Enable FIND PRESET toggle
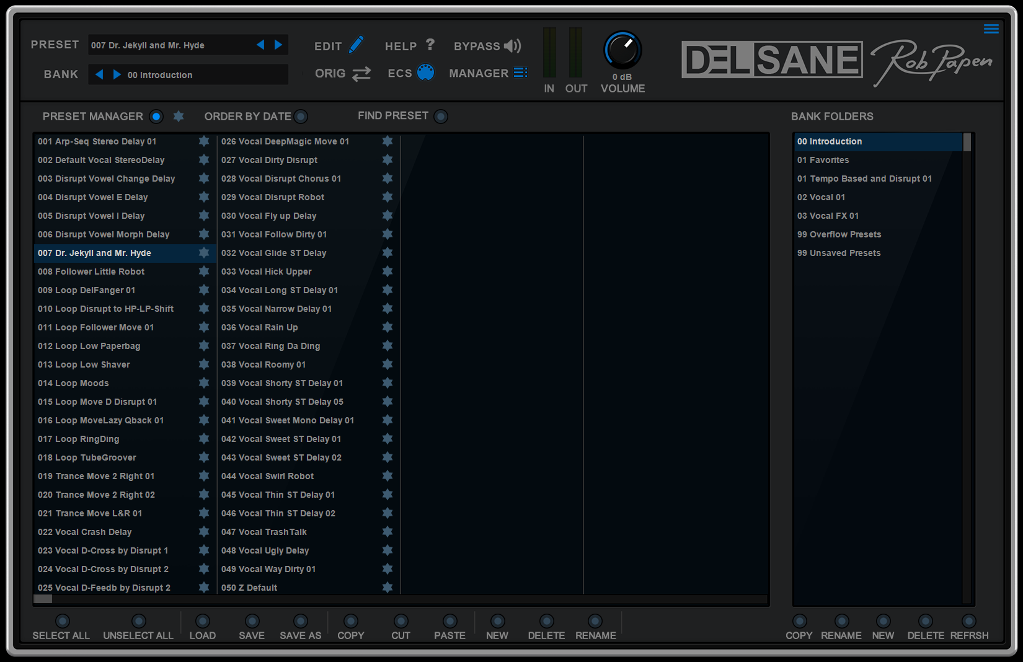The image size is (1023, 662). [x=441, y=116]
